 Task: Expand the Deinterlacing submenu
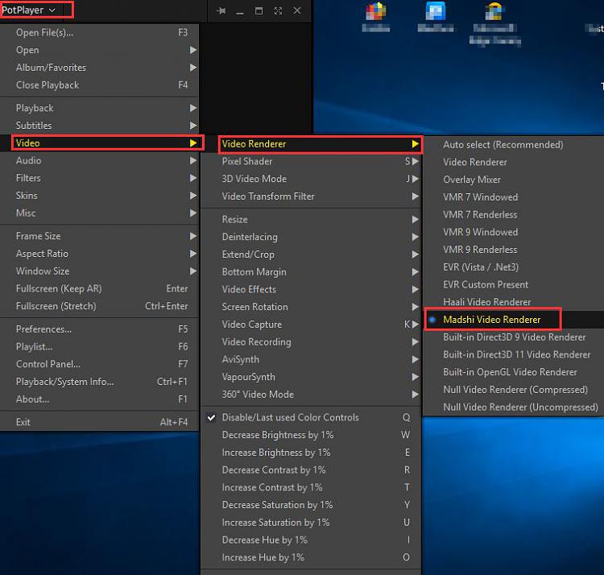[250, 237]
